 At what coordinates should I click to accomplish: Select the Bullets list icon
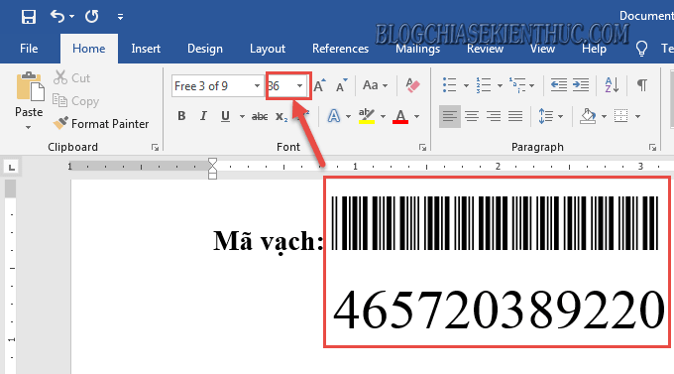[x=449, y=85]
